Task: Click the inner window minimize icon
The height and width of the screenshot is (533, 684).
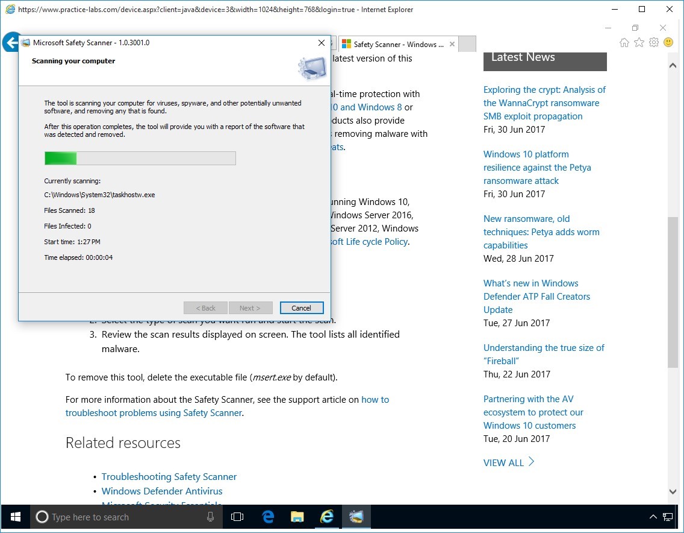Action: coord(608,28)
